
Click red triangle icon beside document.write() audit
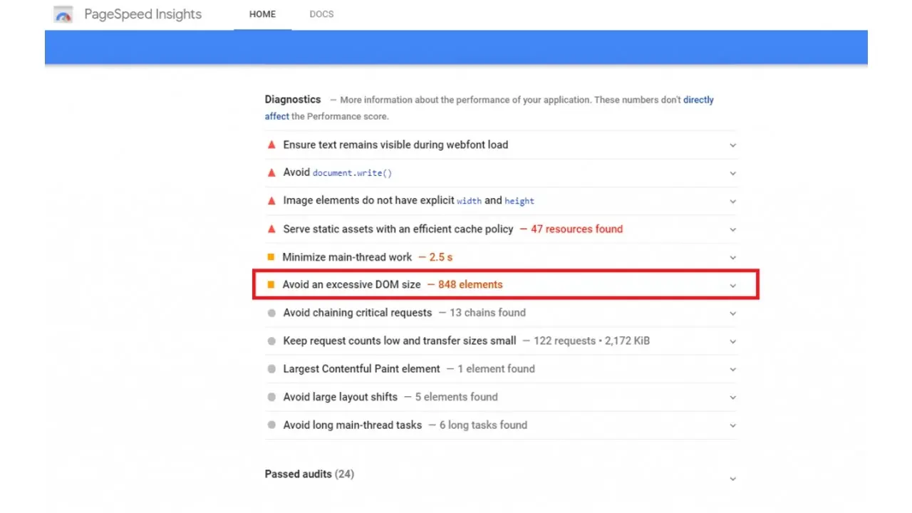[x=271, y=172]
